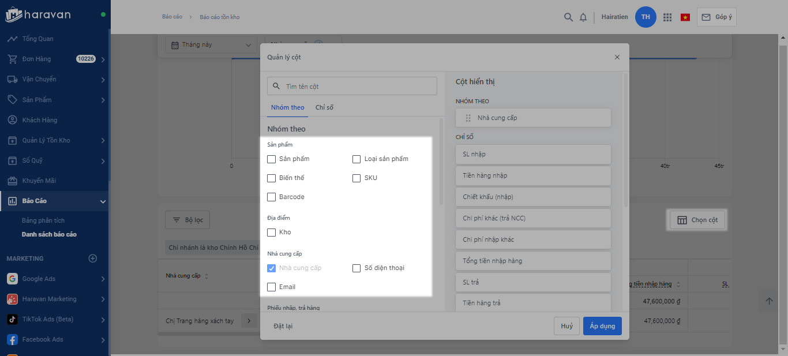Close the Quản lý cột dialog
Viewport: 788px width, 356px height.
click(617, 57)
